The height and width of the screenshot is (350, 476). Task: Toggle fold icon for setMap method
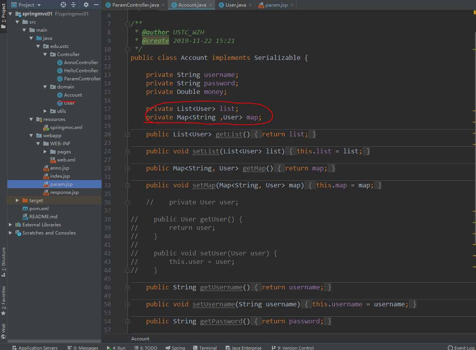(x=127, y=185)
